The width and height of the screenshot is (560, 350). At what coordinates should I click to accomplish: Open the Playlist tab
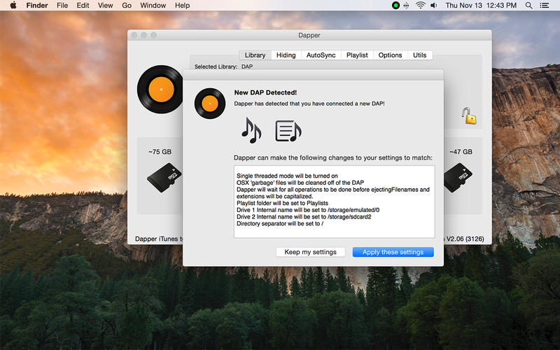(357, 55)
